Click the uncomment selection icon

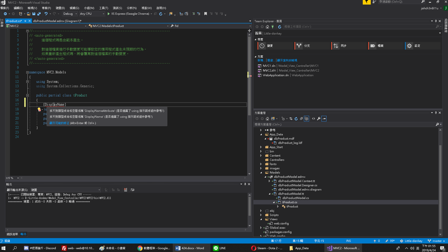coord(198,14)
